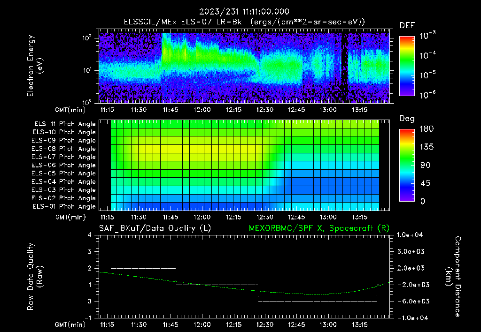481x332 pixels.
Task: Click the ELS-03 Pitch Angle row label
Action: [64, 190]
